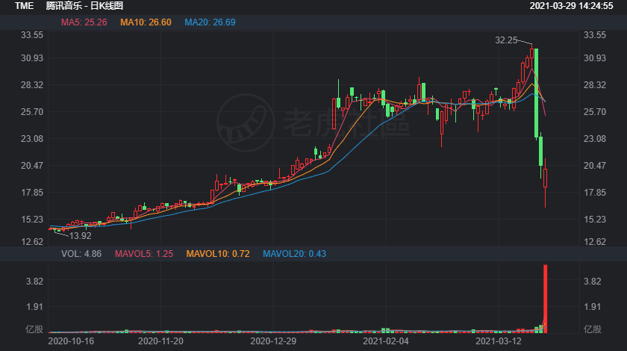
Task: Click the tall red volume spike bar
Action: coord(545,299)
